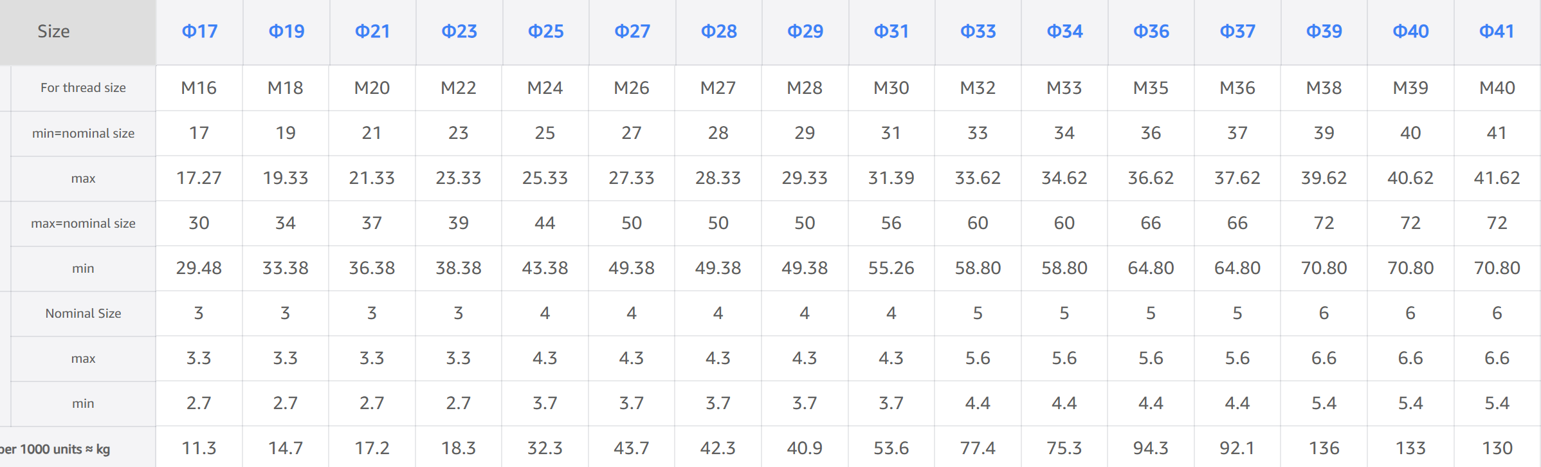Select the 'per 1000 units ≈ kg' row label
Viewport: 1541px width, 467px height.
click(55, 449)
